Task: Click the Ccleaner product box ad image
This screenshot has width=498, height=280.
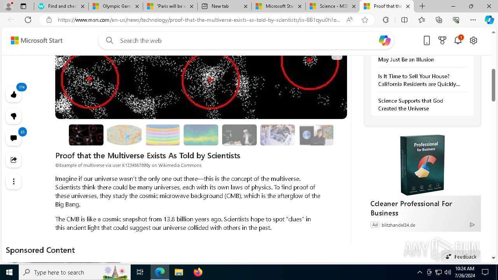Action: click(422, 164)
